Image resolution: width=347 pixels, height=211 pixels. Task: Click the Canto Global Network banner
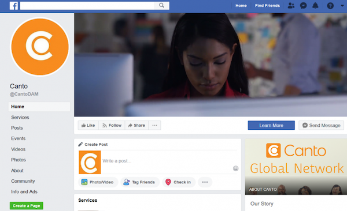pyautogui.click(x=296, y=167)
